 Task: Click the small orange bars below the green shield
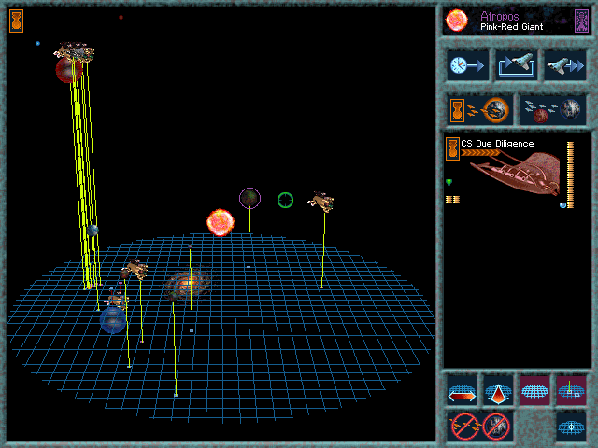(452, 199)
